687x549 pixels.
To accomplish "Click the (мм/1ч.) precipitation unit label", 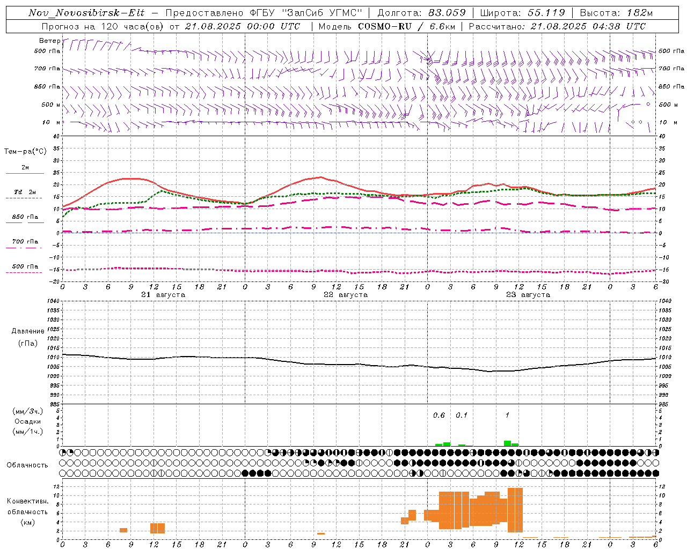I will tap(28, 432).
